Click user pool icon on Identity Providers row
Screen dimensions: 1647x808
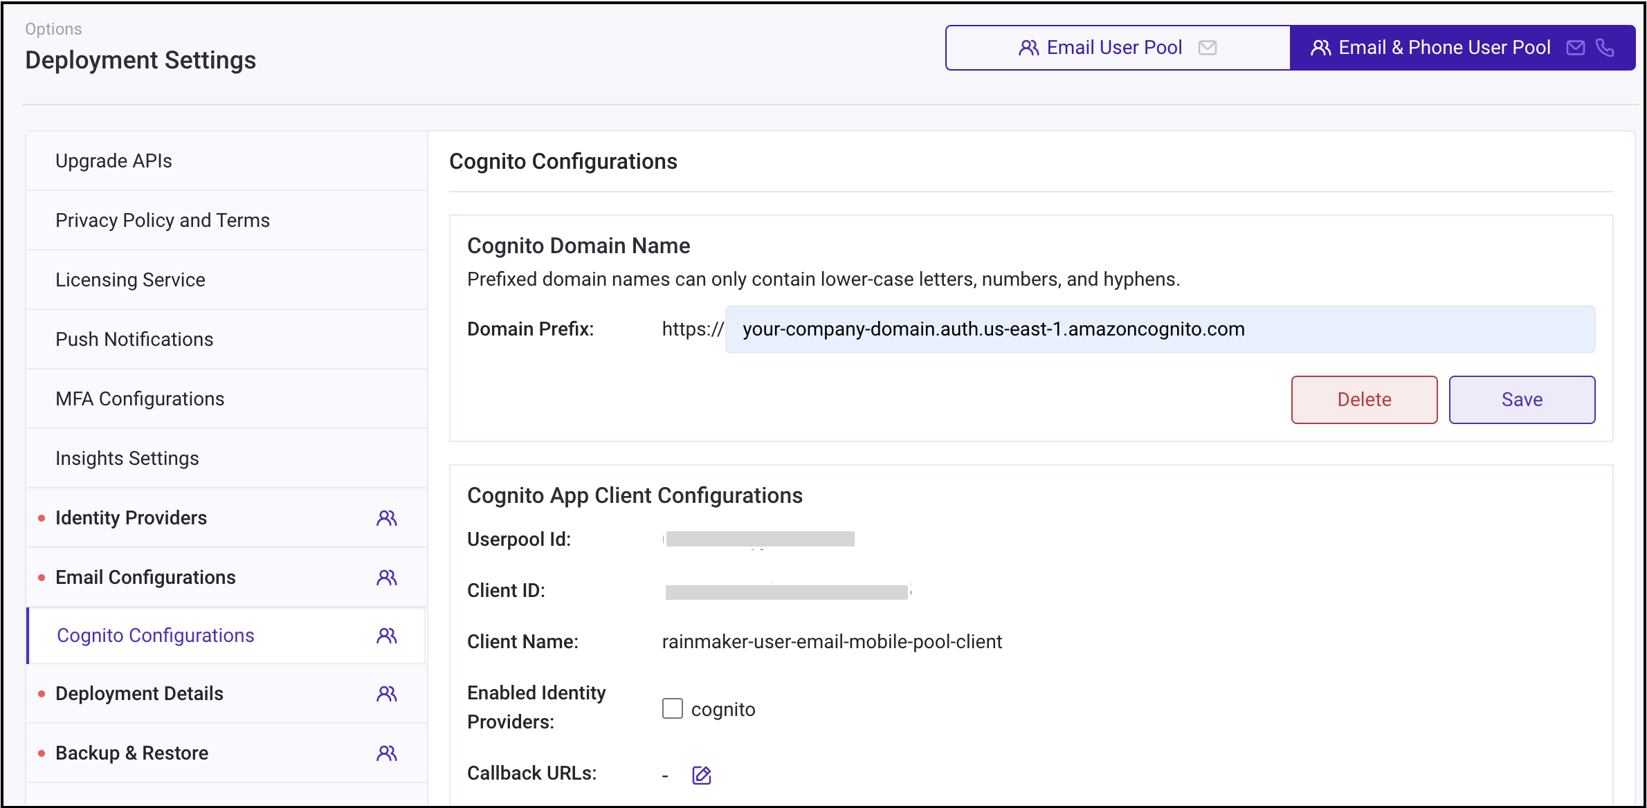click(x=387, y=518)
